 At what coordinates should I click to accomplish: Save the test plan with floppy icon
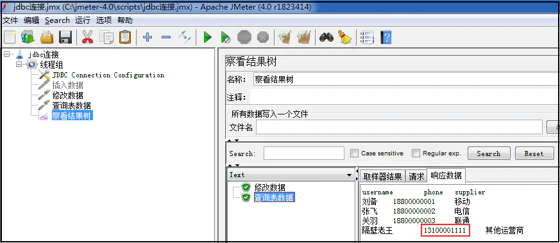(x=65, y=37)
